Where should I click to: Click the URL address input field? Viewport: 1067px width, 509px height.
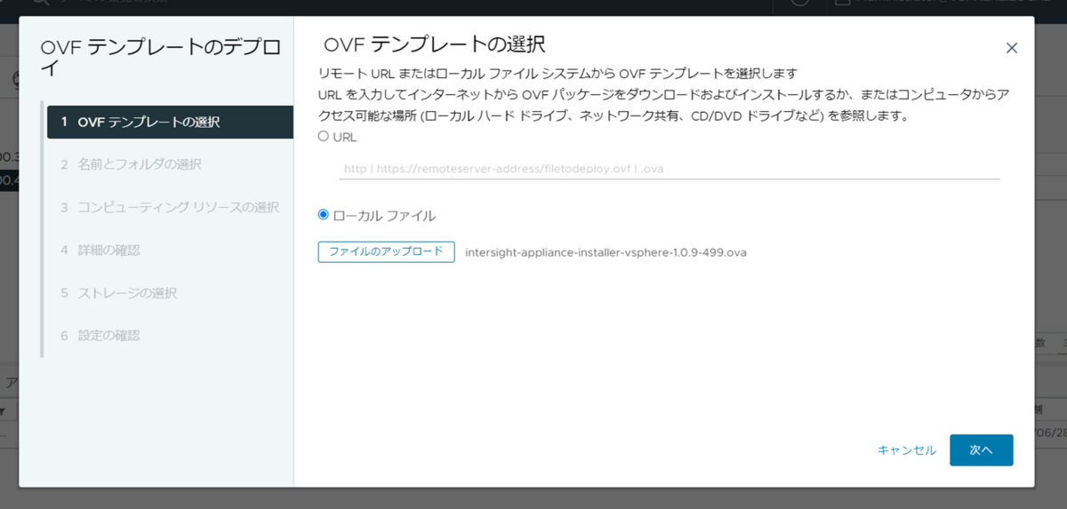[x=669, y=167]
